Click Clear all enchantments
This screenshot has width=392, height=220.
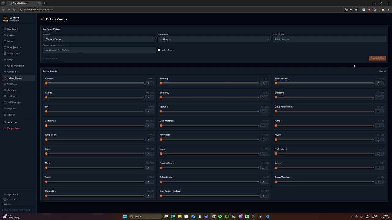(382, 71)
